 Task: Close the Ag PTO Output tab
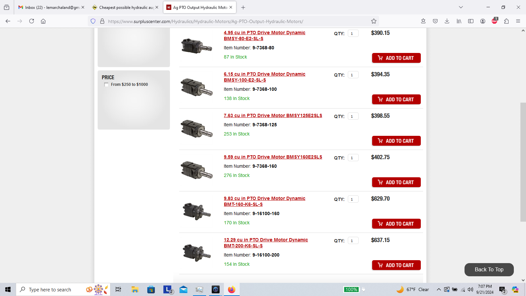coord(231,7)
